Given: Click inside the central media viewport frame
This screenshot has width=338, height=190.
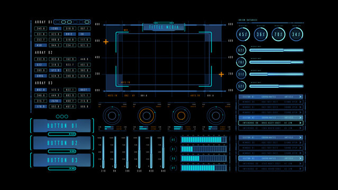Looking at the screenshot, I should pos(163,59).
